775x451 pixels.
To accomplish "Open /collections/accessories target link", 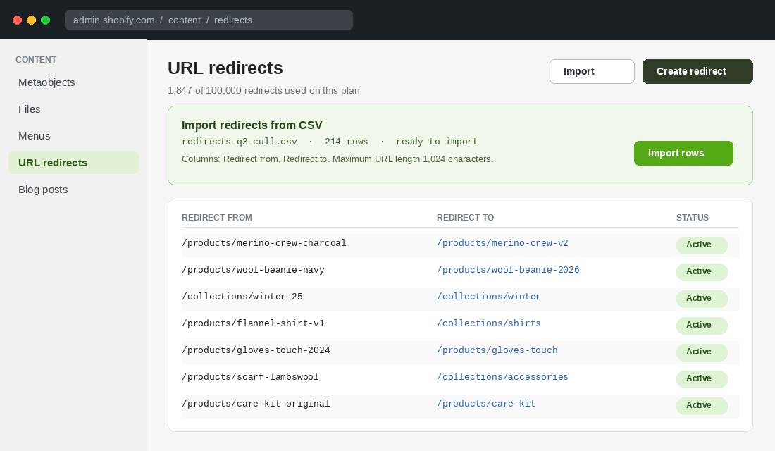I will (x=502, y=376).
